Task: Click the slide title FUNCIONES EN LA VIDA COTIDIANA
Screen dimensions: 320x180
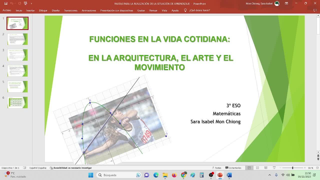Action: click(159, 39)
